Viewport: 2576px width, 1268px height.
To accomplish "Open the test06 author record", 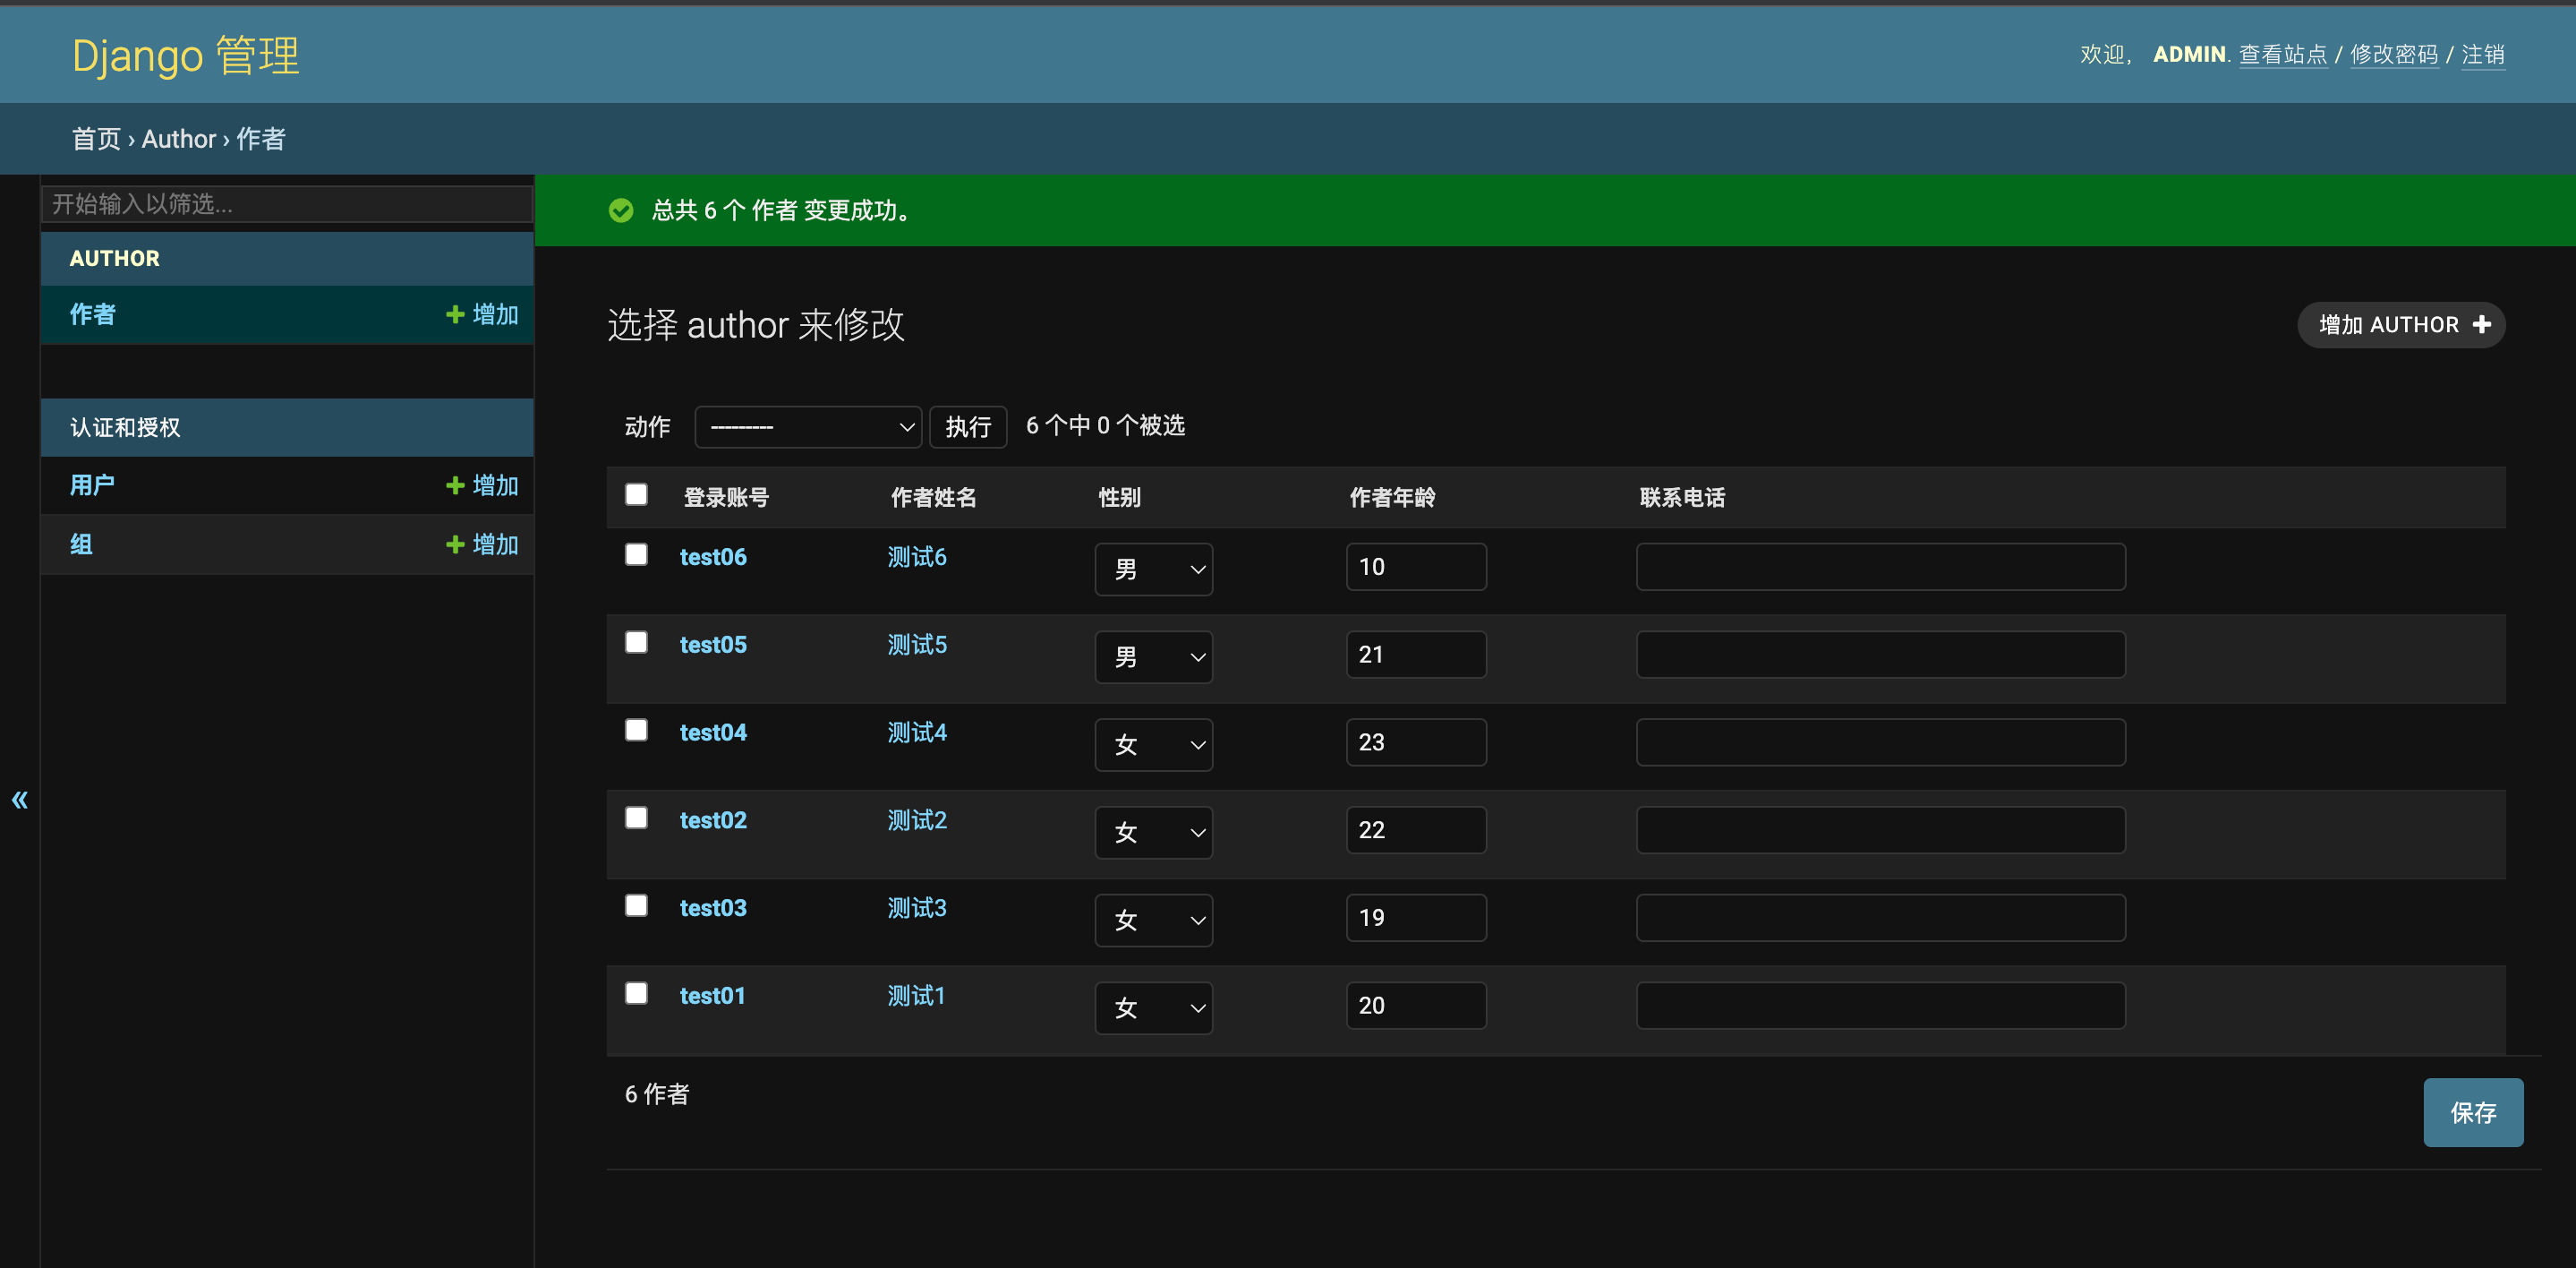I will tap(713, 558).
